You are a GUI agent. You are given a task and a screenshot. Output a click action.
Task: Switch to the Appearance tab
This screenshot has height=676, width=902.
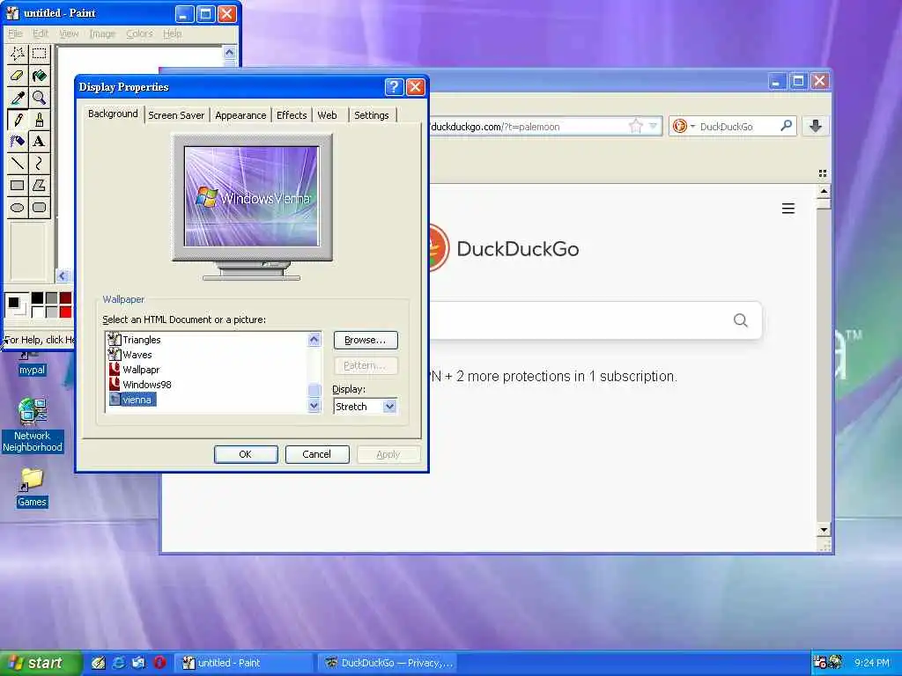coord(240,115)
